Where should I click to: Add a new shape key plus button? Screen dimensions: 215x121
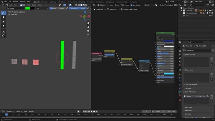pyautogui.click(x=212, y=74)
